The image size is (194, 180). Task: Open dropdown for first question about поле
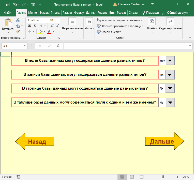click(170, 61)
